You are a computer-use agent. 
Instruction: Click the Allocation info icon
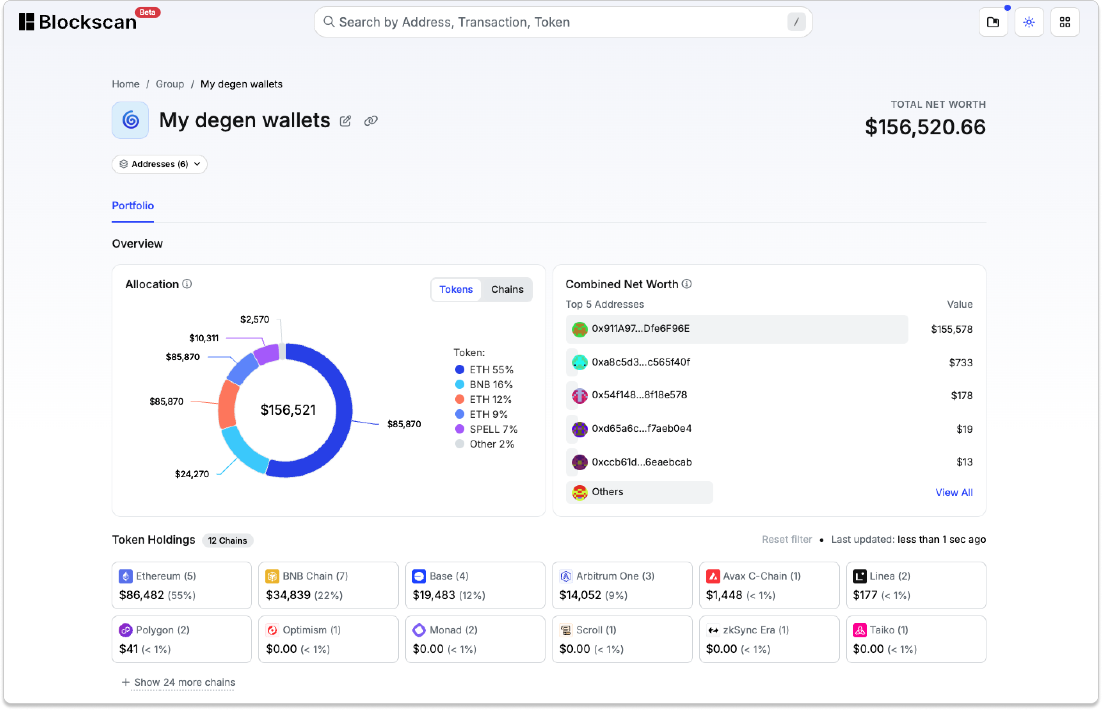click(x=187, y=284)
